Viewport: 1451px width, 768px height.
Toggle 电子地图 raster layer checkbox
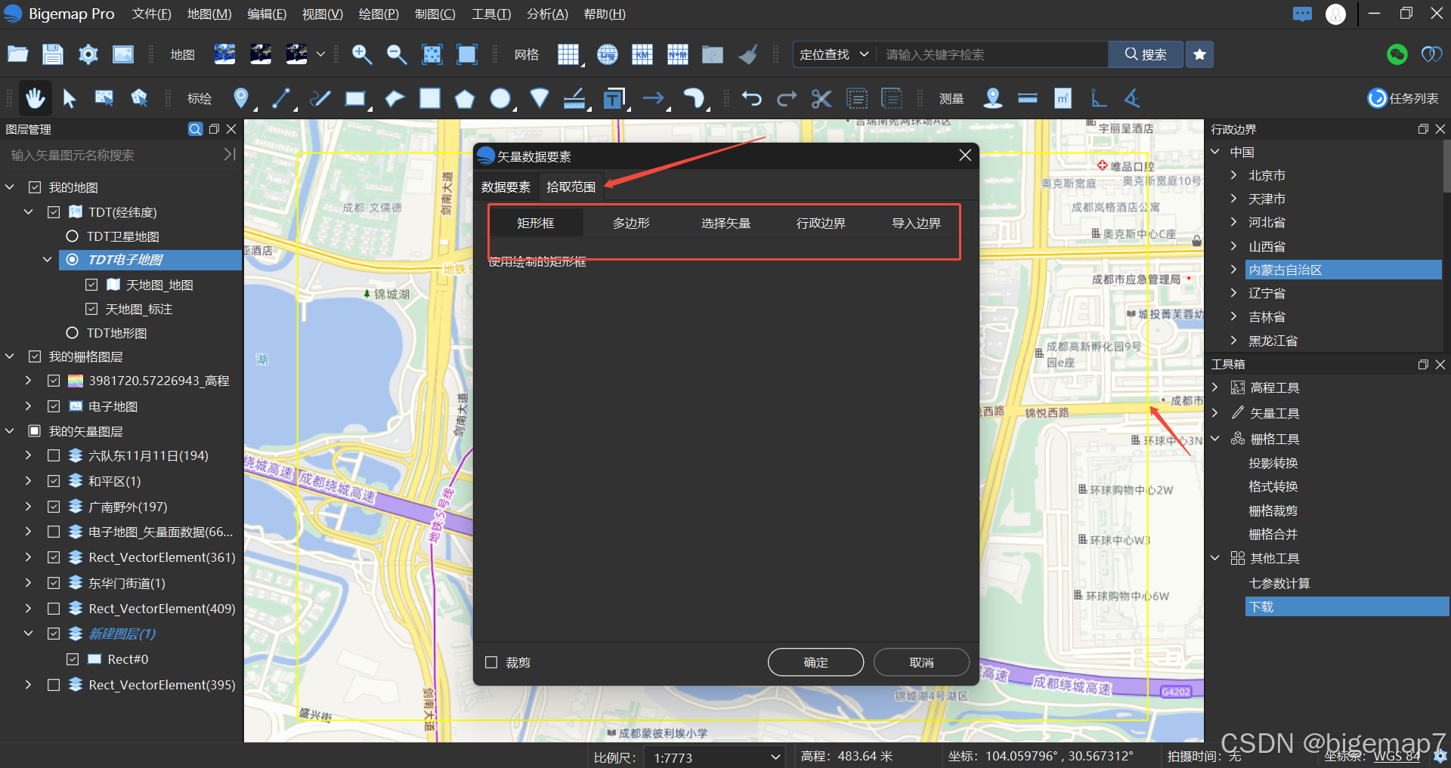coord(54,406)
